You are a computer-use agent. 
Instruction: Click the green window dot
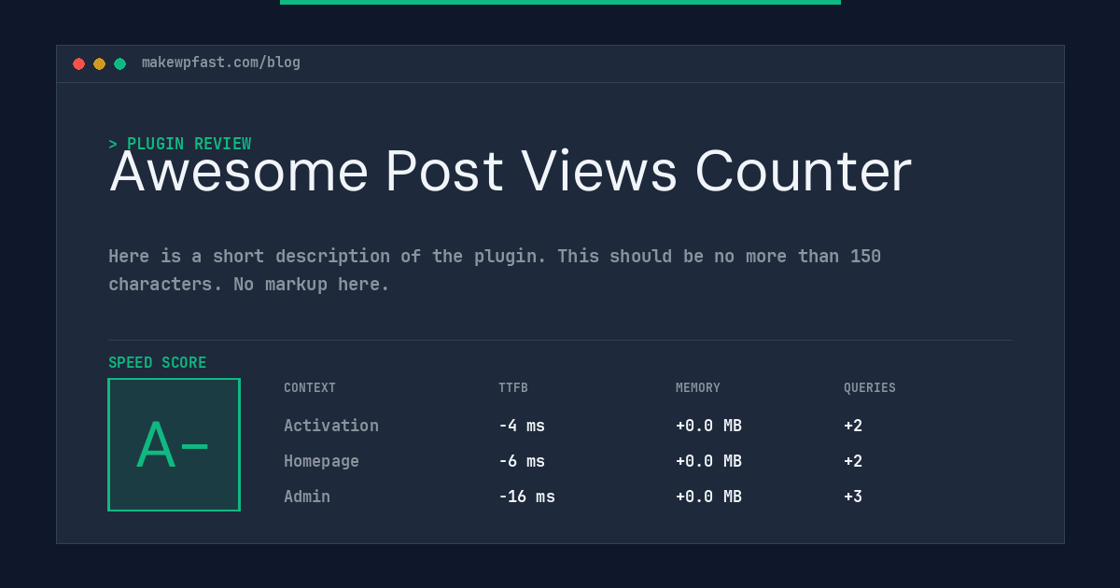[119, 63]
